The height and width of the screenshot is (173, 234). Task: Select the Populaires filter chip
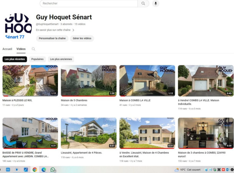pos(37,59)
